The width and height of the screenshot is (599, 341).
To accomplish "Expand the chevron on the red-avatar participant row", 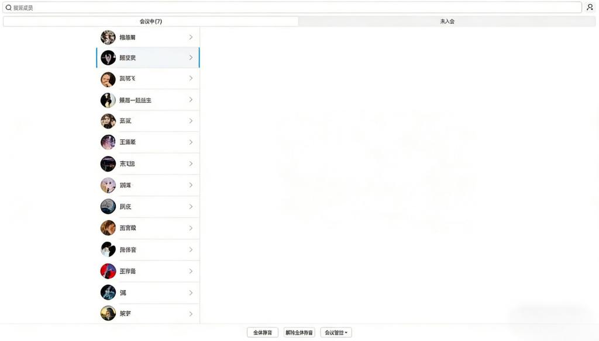I will tap(191, 271).
